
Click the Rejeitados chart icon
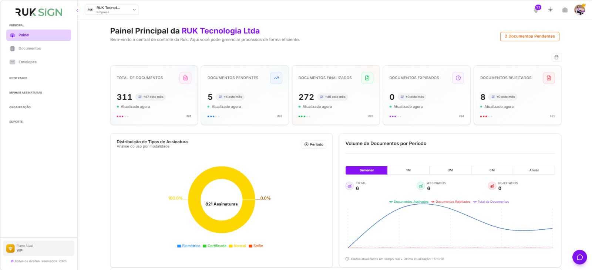pos(492,186)
